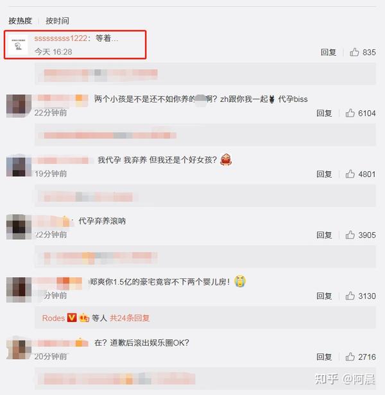Image resolution: width=385 pixels, height=395 pixels.
Task: Like the comment with 835 likes
Action: (354, 52)
